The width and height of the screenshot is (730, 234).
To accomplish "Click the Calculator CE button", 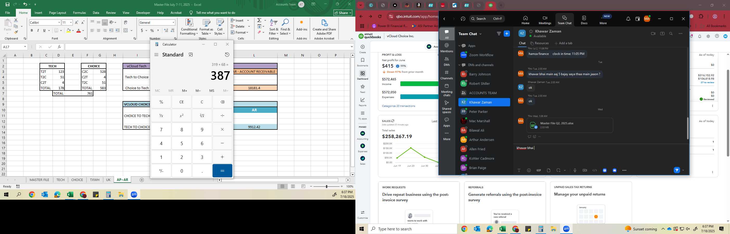I will coord(182,102).
